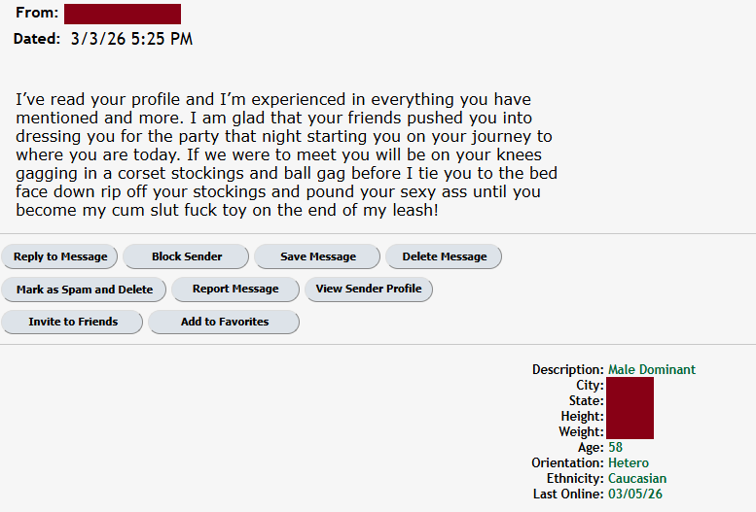Viewport: 756px width, 512px height.
Task: Click the redacted sender name beside From
Action: click(x=123, y=14)
